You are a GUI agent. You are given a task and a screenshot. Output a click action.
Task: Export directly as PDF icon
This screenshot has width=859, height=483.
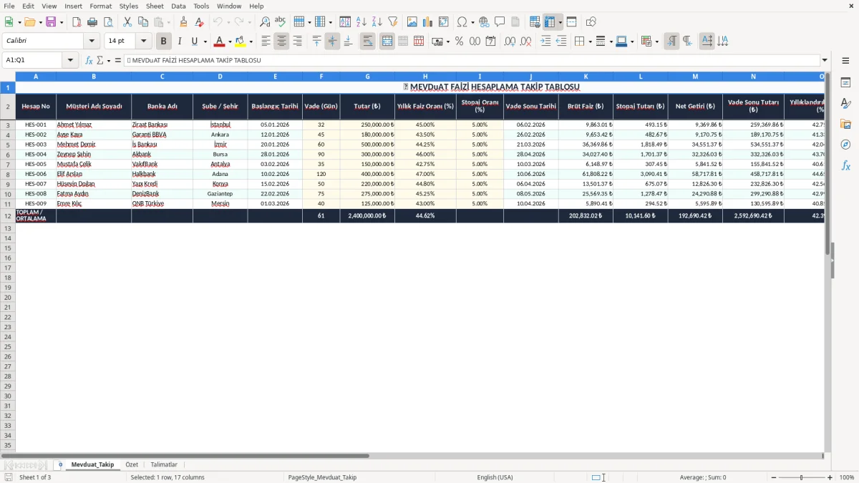[77, 22]
